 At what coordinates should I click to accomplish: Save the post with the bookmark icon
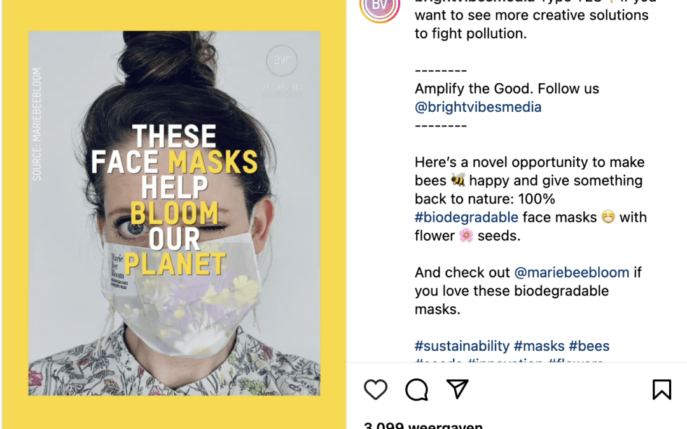tap(662, 390)
